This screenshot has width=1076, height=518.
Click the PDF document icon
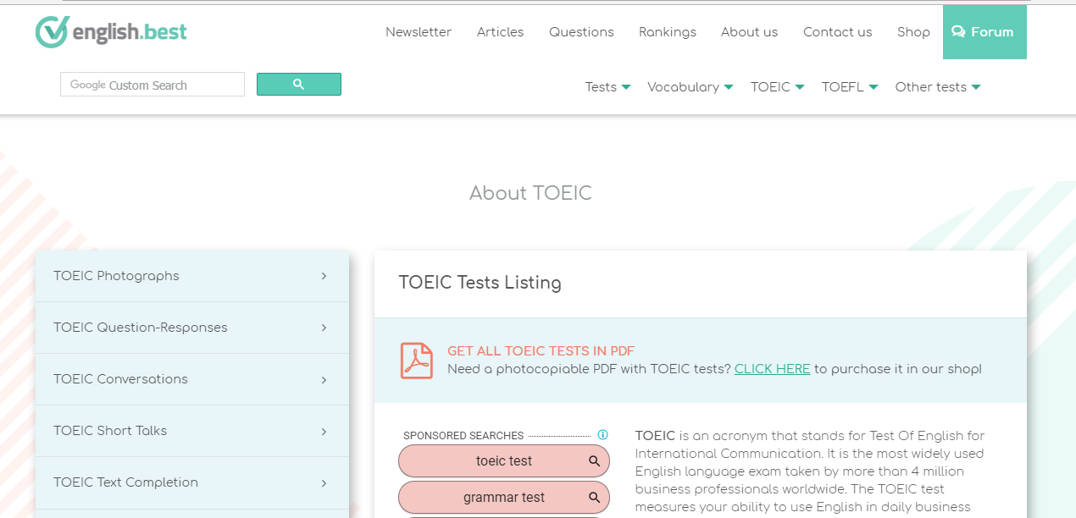pyautogui.click(x=416, y=361)
